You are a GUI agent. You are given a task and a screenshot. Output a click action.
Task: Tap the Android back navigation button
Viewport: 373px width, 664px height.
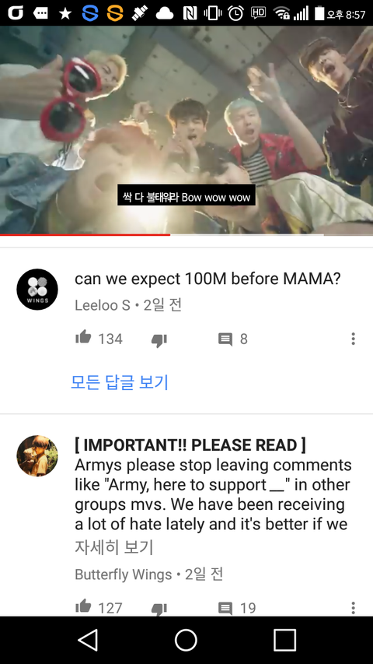tap(88, 639)
